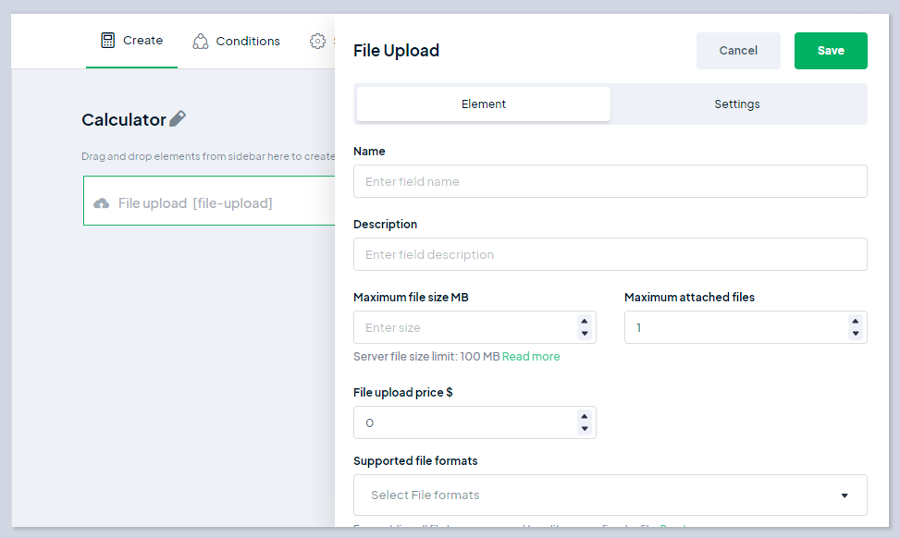900x538 pixels.
Task: Increase File upload price with up arrow
Action: click(584, 416)
